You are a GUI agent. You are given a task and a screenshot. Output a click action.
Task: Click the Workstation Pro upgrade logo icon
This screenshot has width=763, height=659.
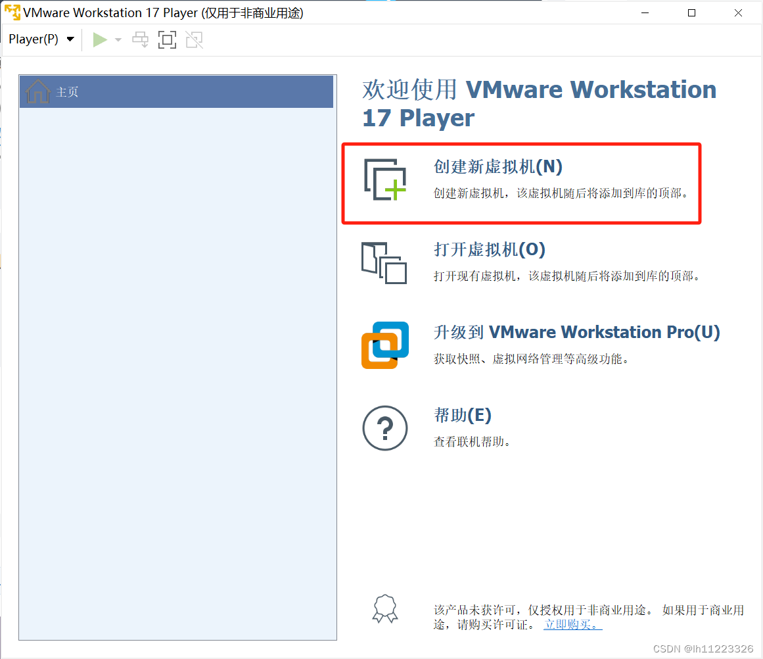click(385, 345)
